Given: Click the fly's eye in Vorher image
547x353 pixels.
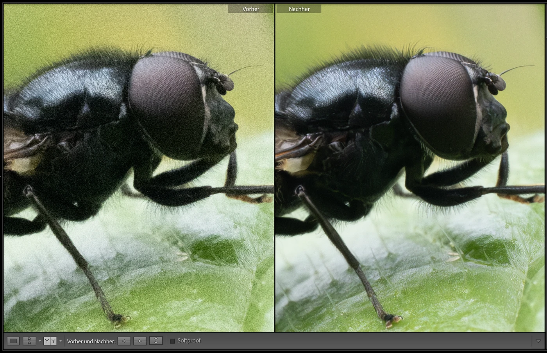Looking at the screenshot, I should click(x=166, y=104).
